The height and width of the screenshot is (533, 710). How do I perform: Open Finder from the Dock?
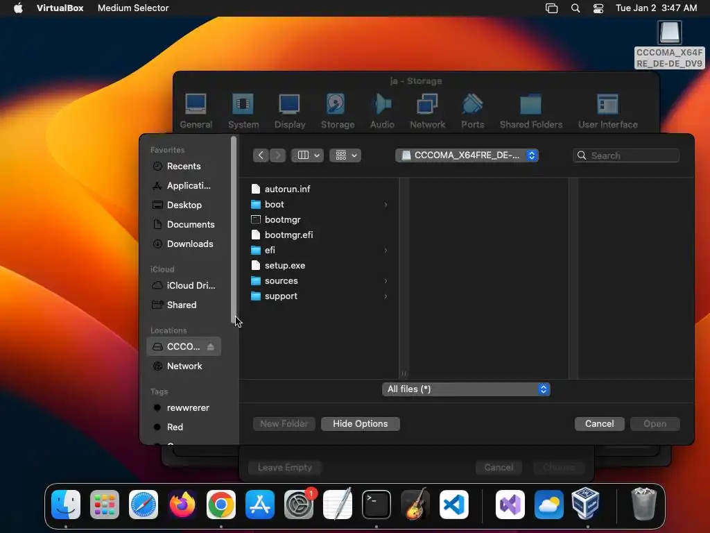66,504
